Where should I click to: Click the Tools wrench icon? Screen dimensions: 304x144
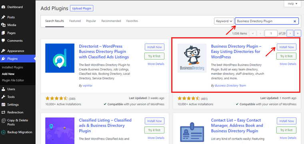coord(3,97)
